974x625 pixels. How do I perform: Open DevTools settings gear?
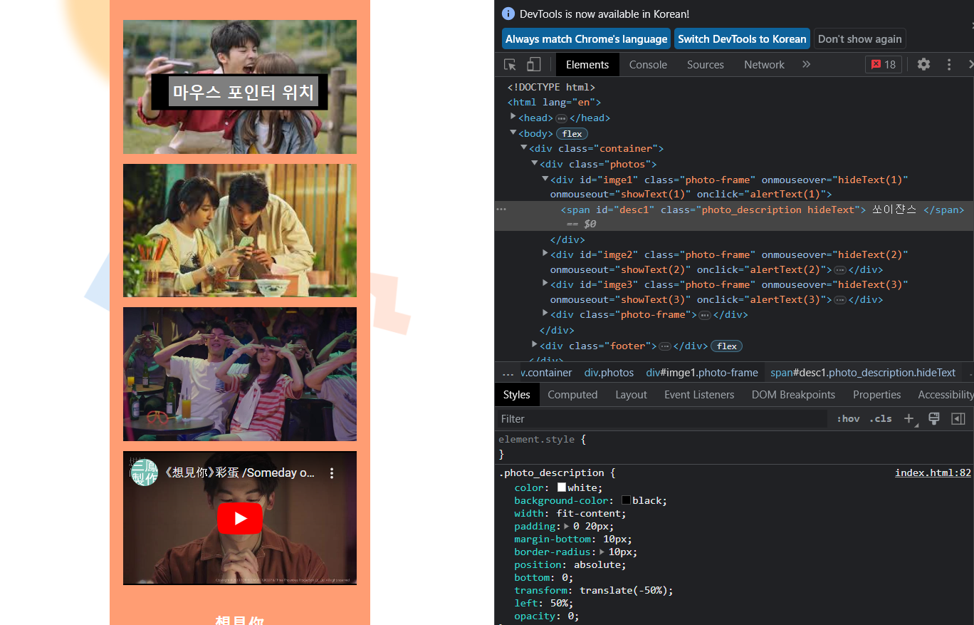click(x=923, y=65)
